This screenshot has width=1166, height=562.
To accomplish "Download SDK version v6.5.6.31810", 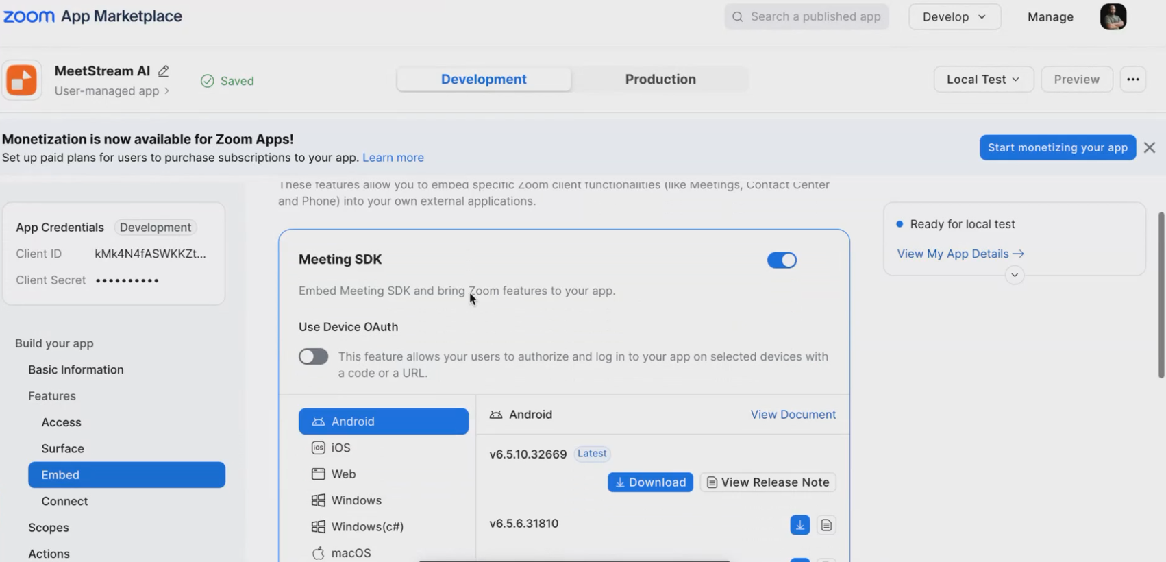I will 800,525.
